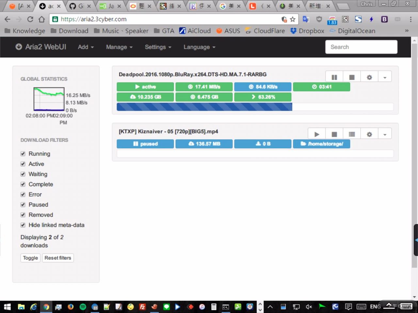
Task: Open the Download bookmarks folder
Action: 70,31
